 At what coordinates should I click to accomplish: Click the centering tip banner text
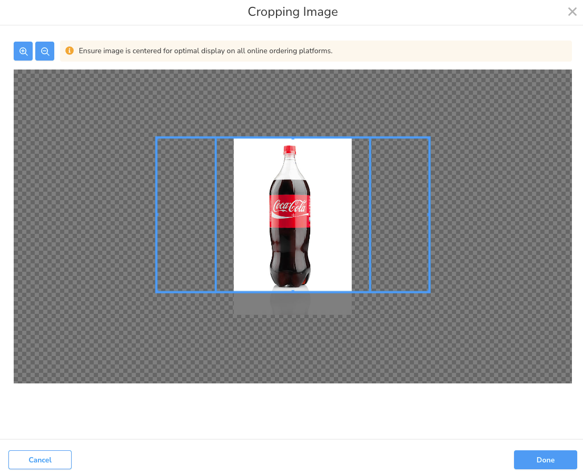click(x=205, y=51)
